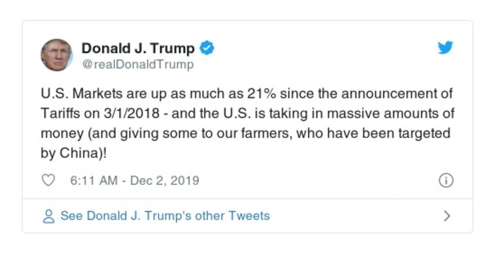The height and width of the screenshot is (256, 495).
Task: Open the tweet info circle icon
Action: 445,181
